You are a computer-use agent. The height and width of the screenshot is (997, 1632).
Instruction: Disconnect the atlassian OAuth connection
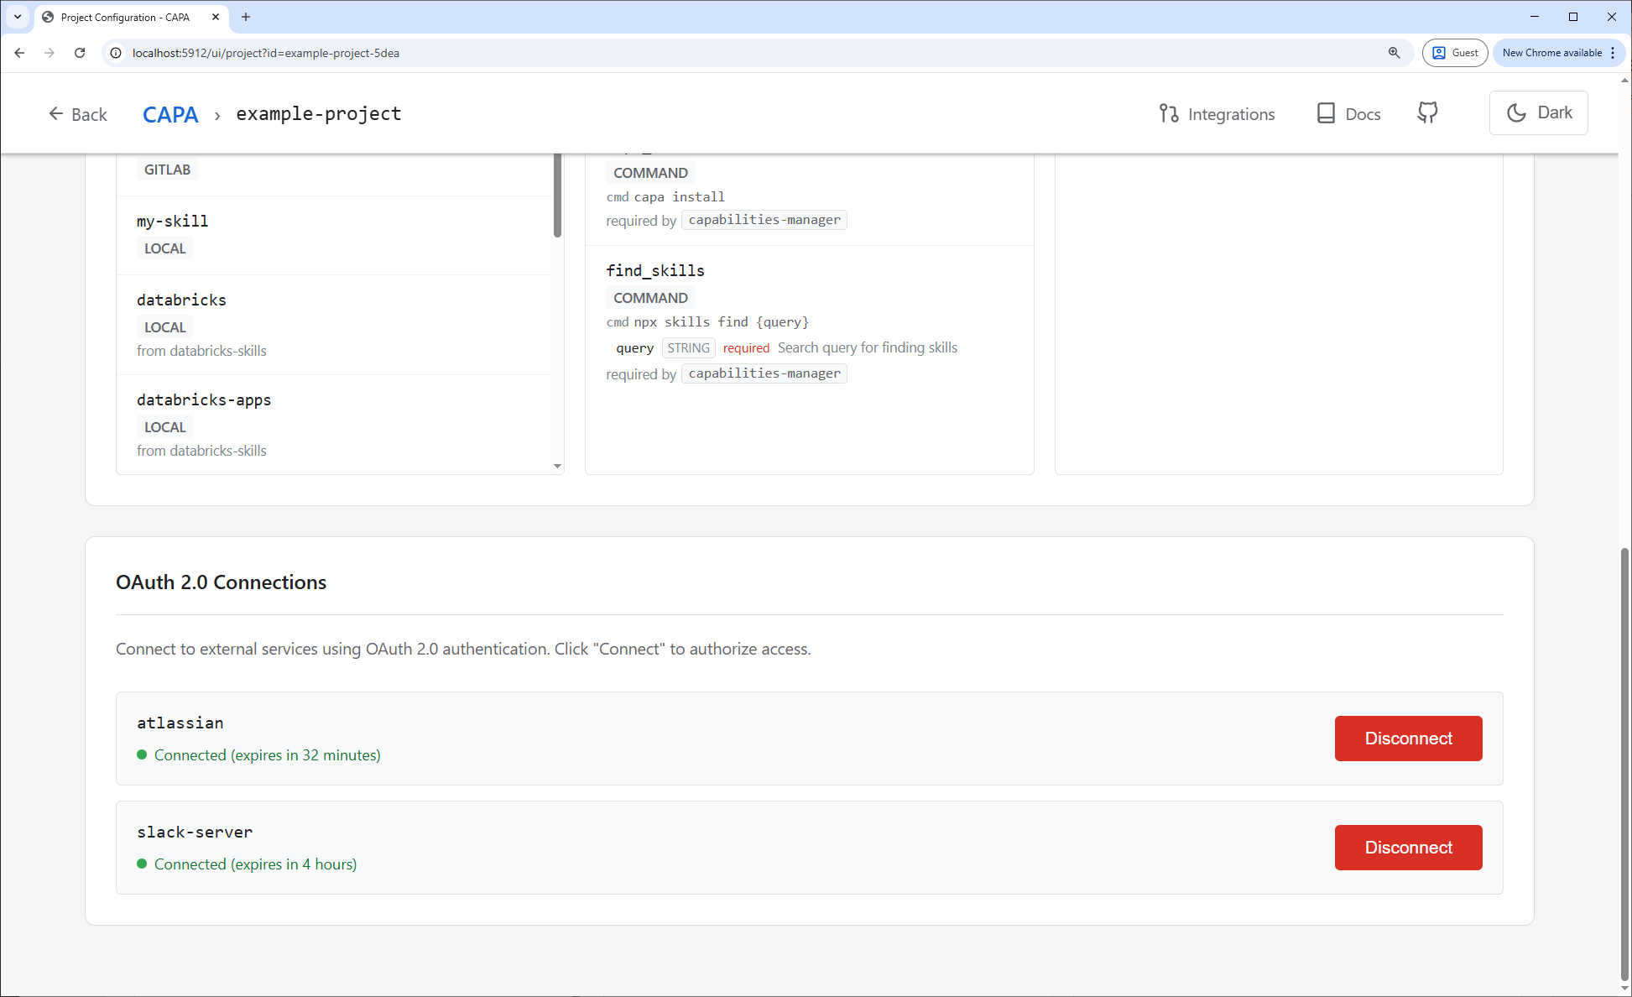coord(1407,739)
